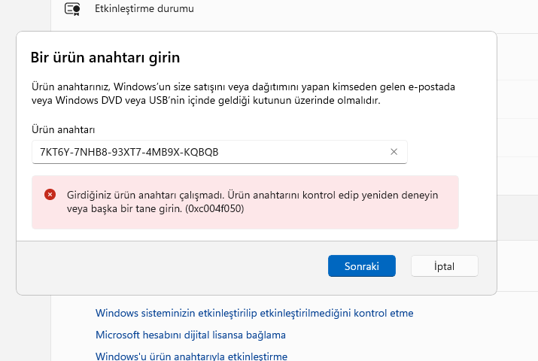Image resolution: width=538 pixels, height=361 pixels.
Task: Click the red error icon in the message
Action: 50,195
